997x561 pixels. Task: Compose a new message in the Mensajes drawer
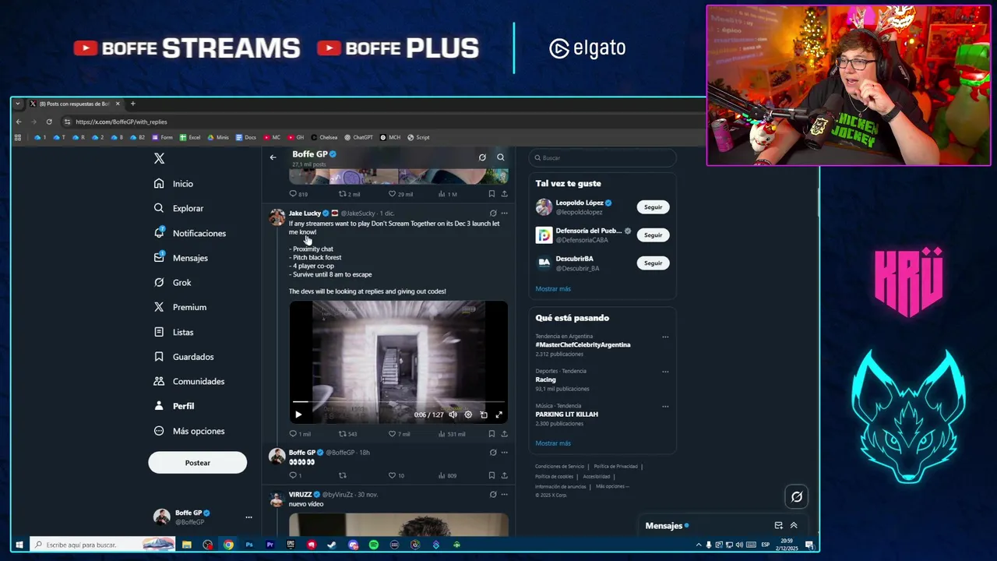(x=778, y=526)
